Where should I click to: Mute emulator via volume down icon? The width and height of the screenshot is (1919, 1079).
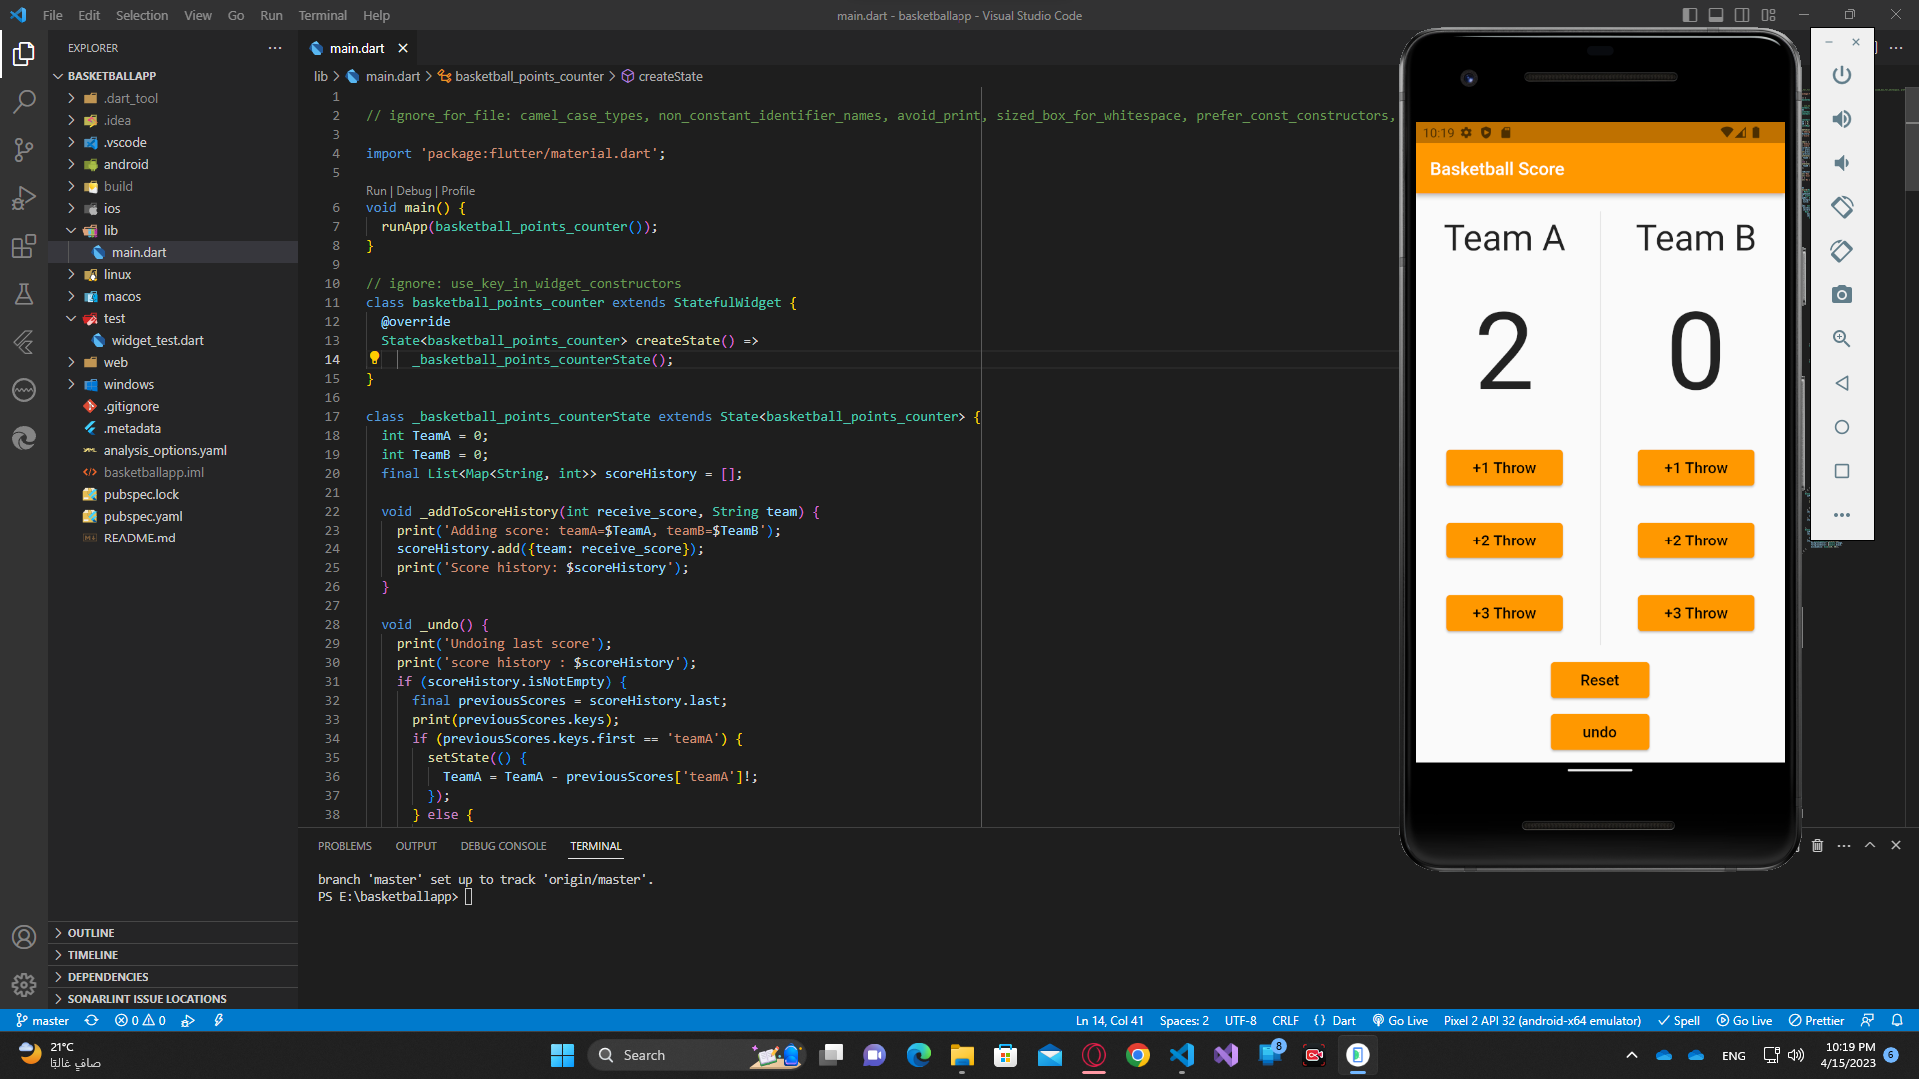[x=1842, y=163]
